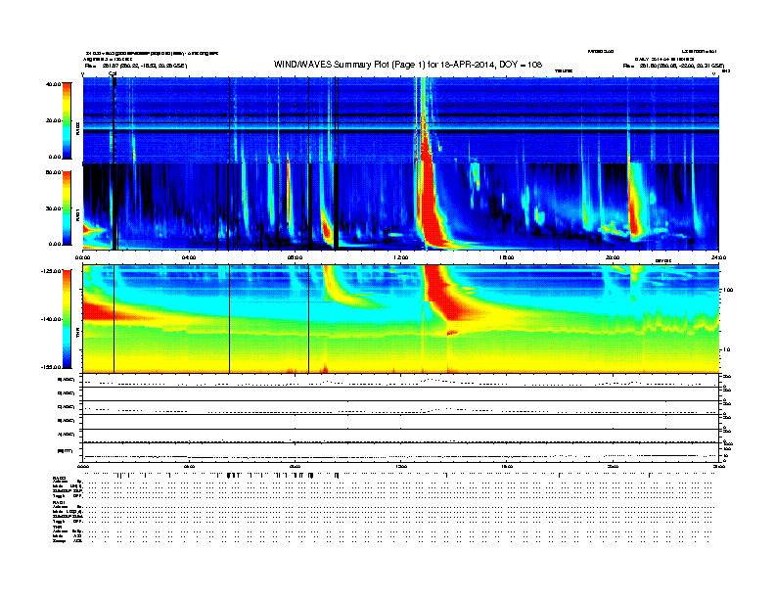The image size is (775, 599).
Task: Select the -125.00 label on TNR scale
Action: click(x=52, y=271)
